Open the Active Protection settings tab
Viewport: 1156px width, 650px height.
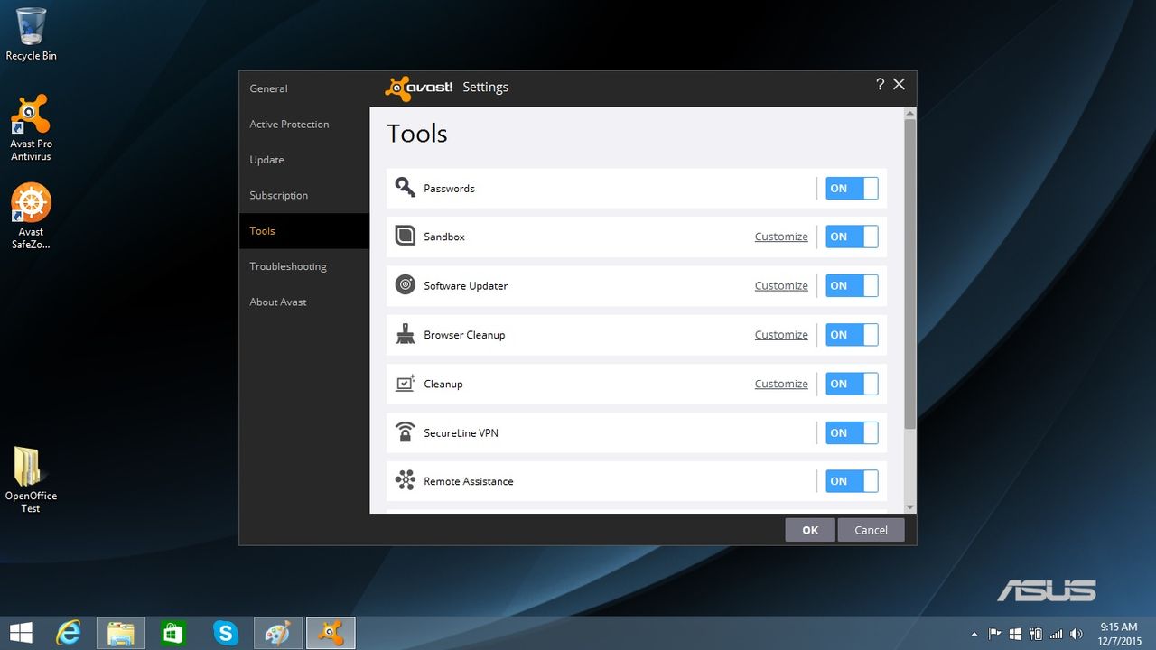(x=304, y=124)
